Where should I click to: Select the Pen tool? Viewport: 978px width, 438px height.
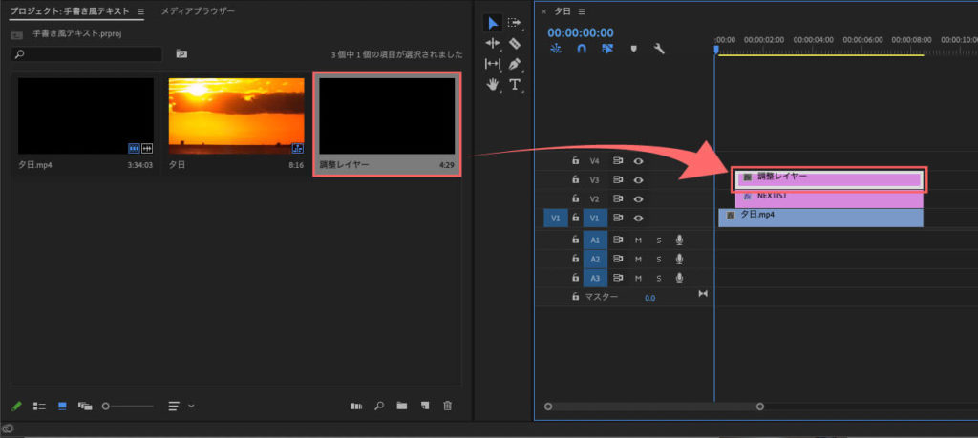pos(514,64)
